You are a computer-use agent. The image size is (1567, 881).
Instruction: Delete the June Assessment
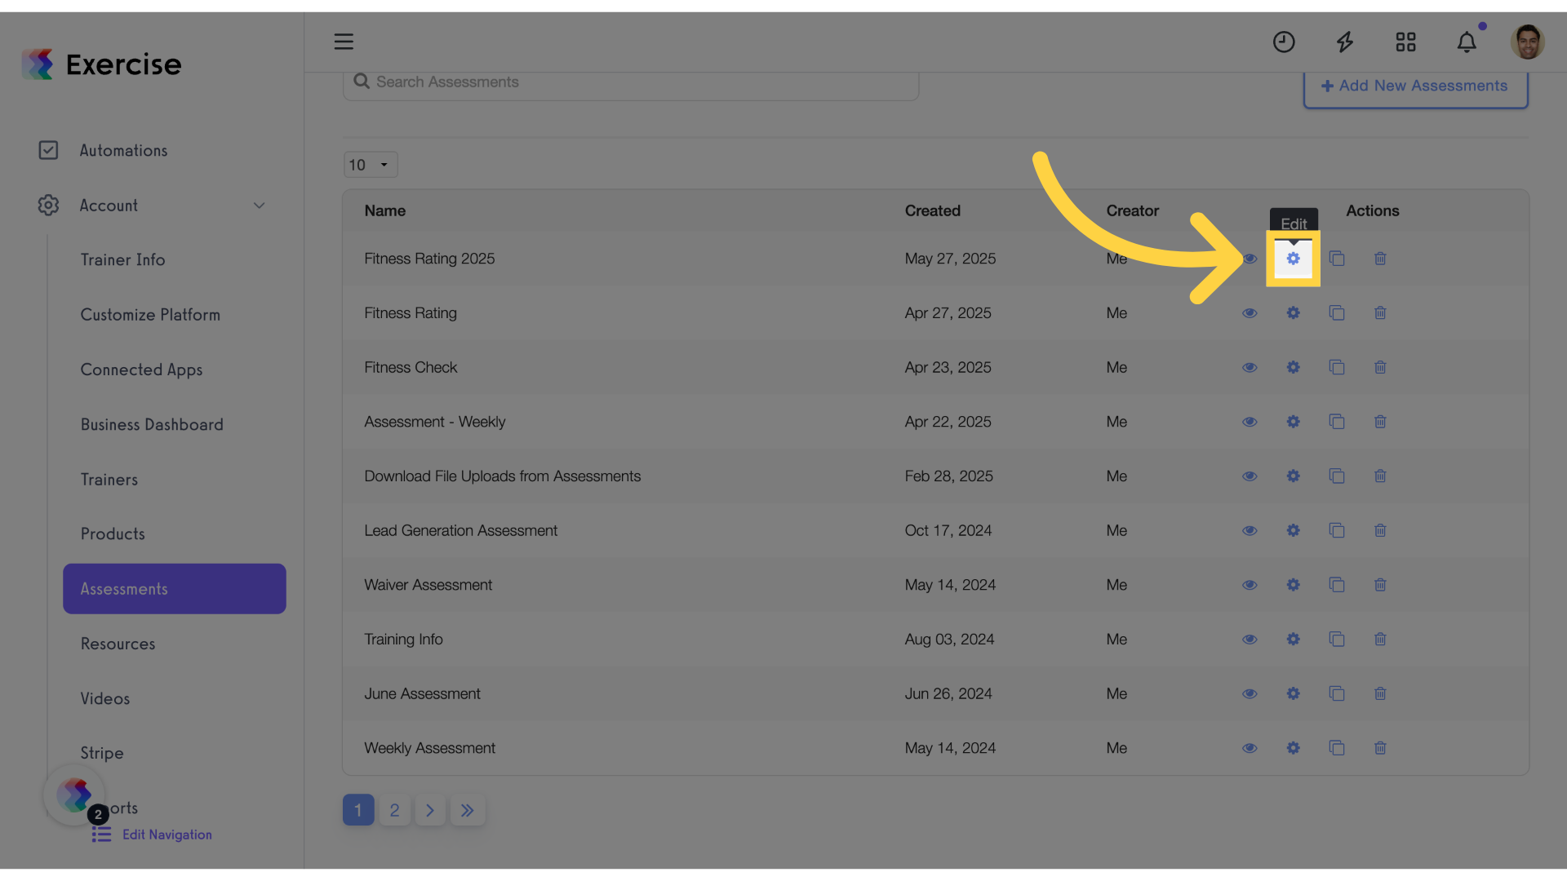point(1380,693)
